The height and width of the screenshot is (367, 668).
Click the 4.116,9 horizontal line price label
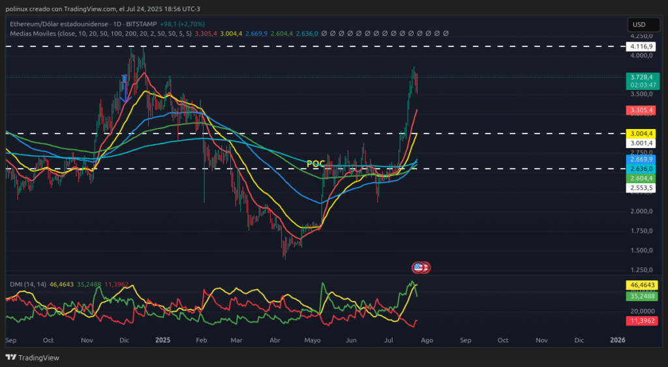[639, 47]
